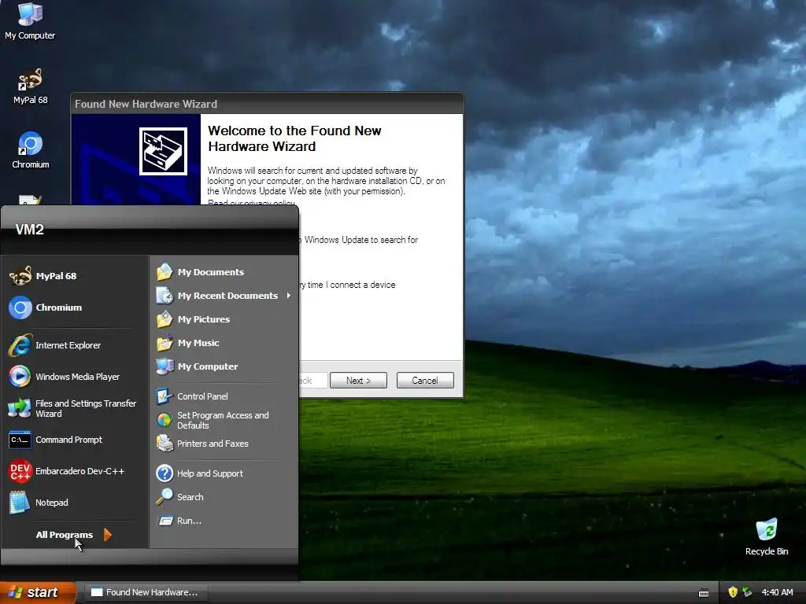
Task: Open My Computer from the Start menu
Action: 224,366
